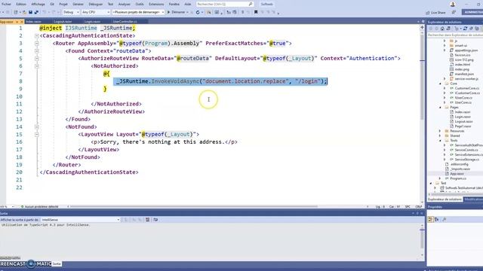Open the Affichage menu
The height and width of the screenshot is (271, 483).
(38, 5)
